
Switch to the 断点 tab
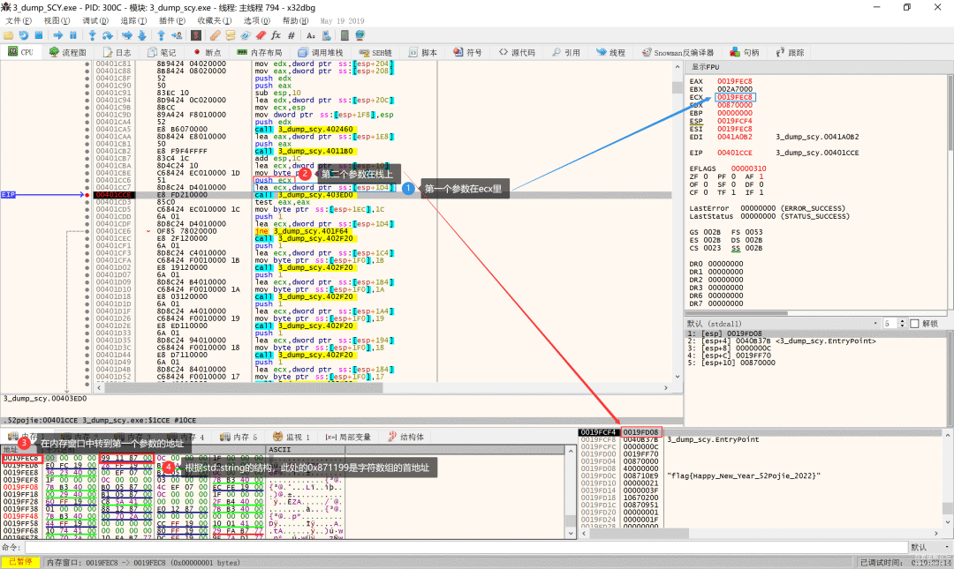[x=208, y=53]
